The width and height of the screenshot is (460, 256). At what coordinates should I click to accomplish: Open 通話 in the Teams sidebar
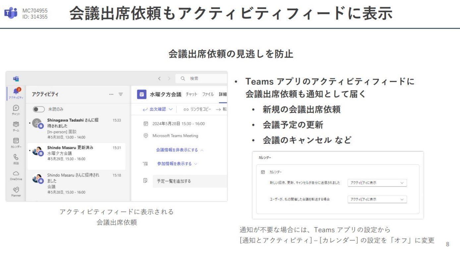16,159
